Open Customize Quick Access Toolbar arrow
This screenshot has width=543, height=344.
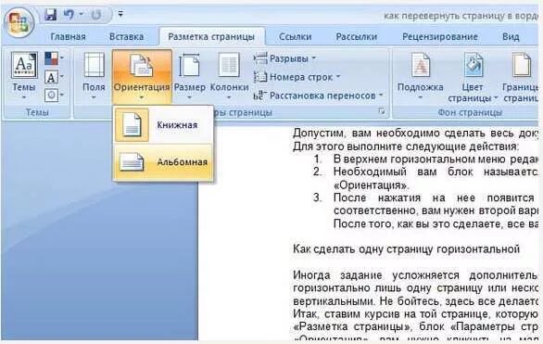click(120, 14)
